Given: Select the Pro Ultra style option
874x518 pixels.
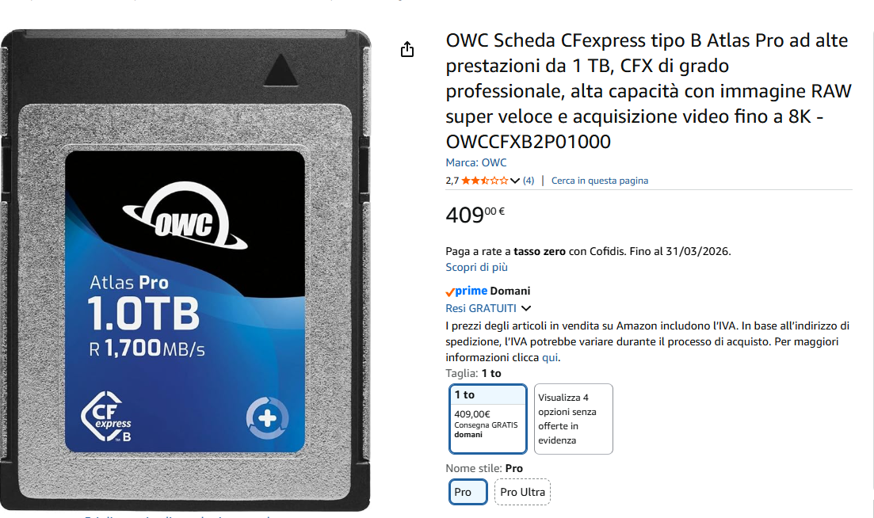Looking at the screenshot, I should tap(522, 492).
